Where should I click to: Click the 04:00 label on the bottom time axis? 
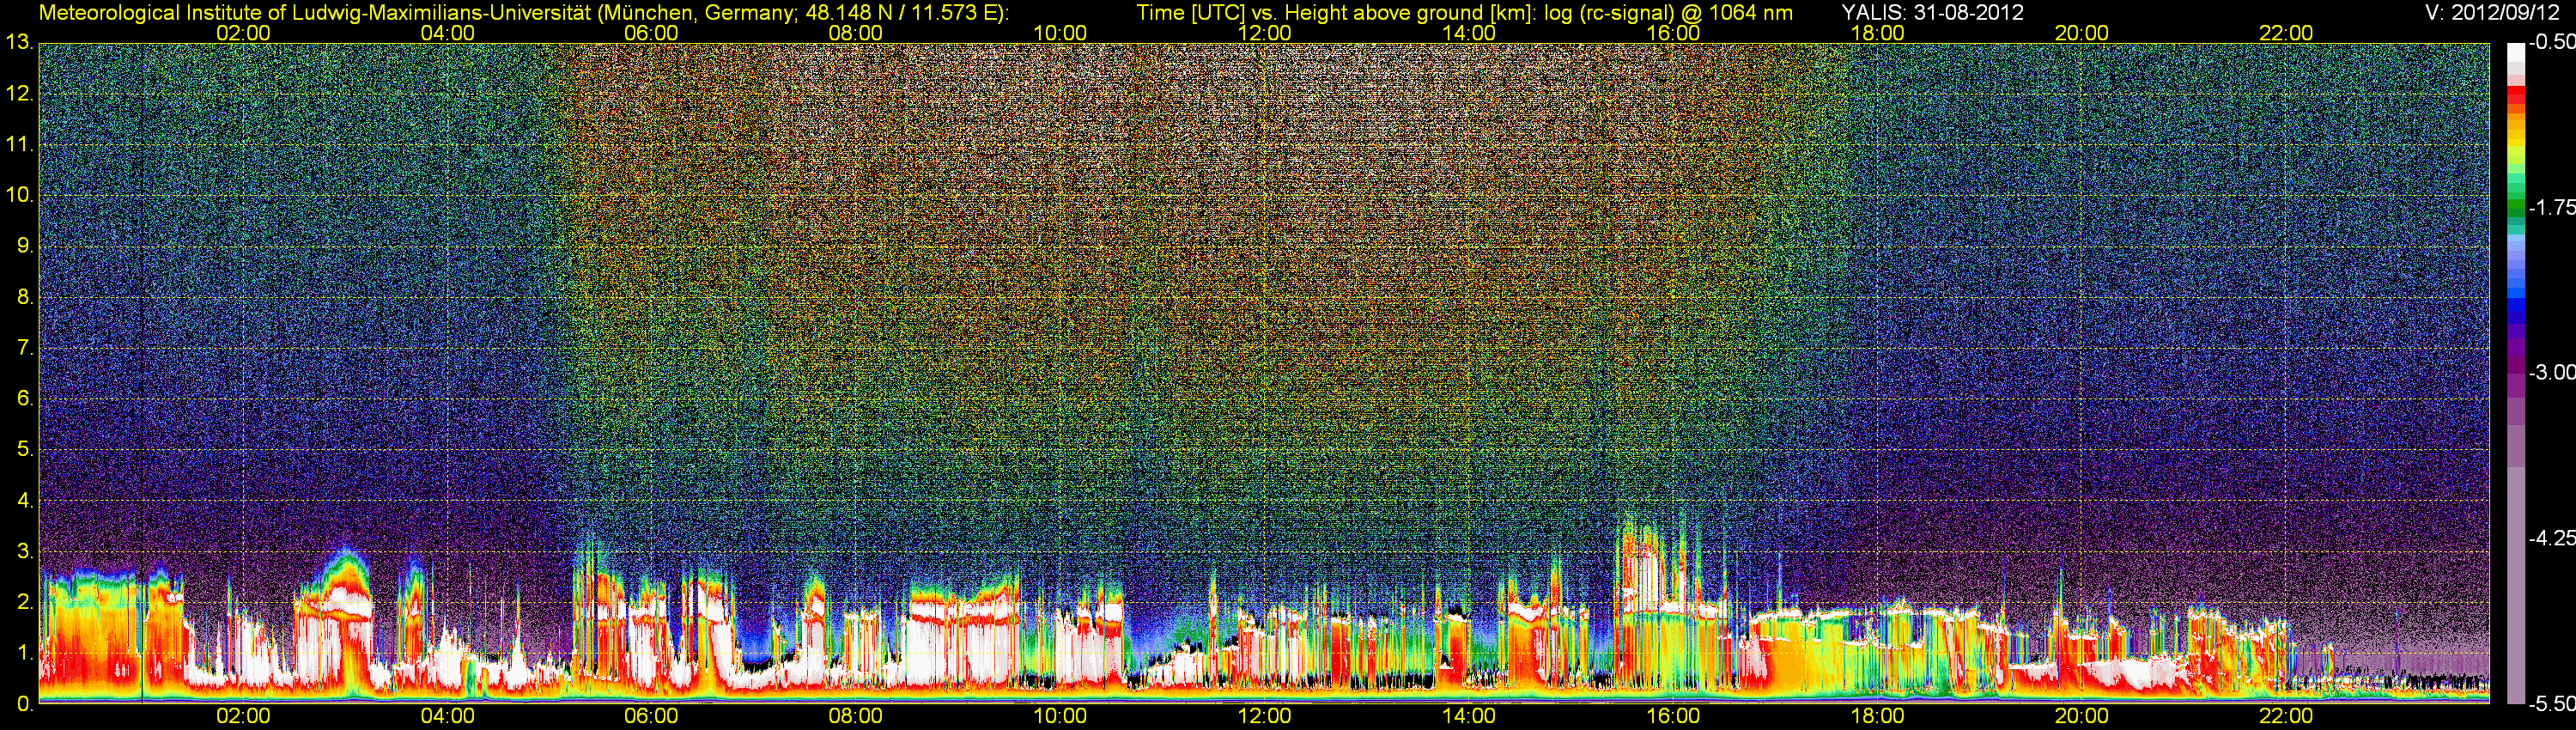447,716
